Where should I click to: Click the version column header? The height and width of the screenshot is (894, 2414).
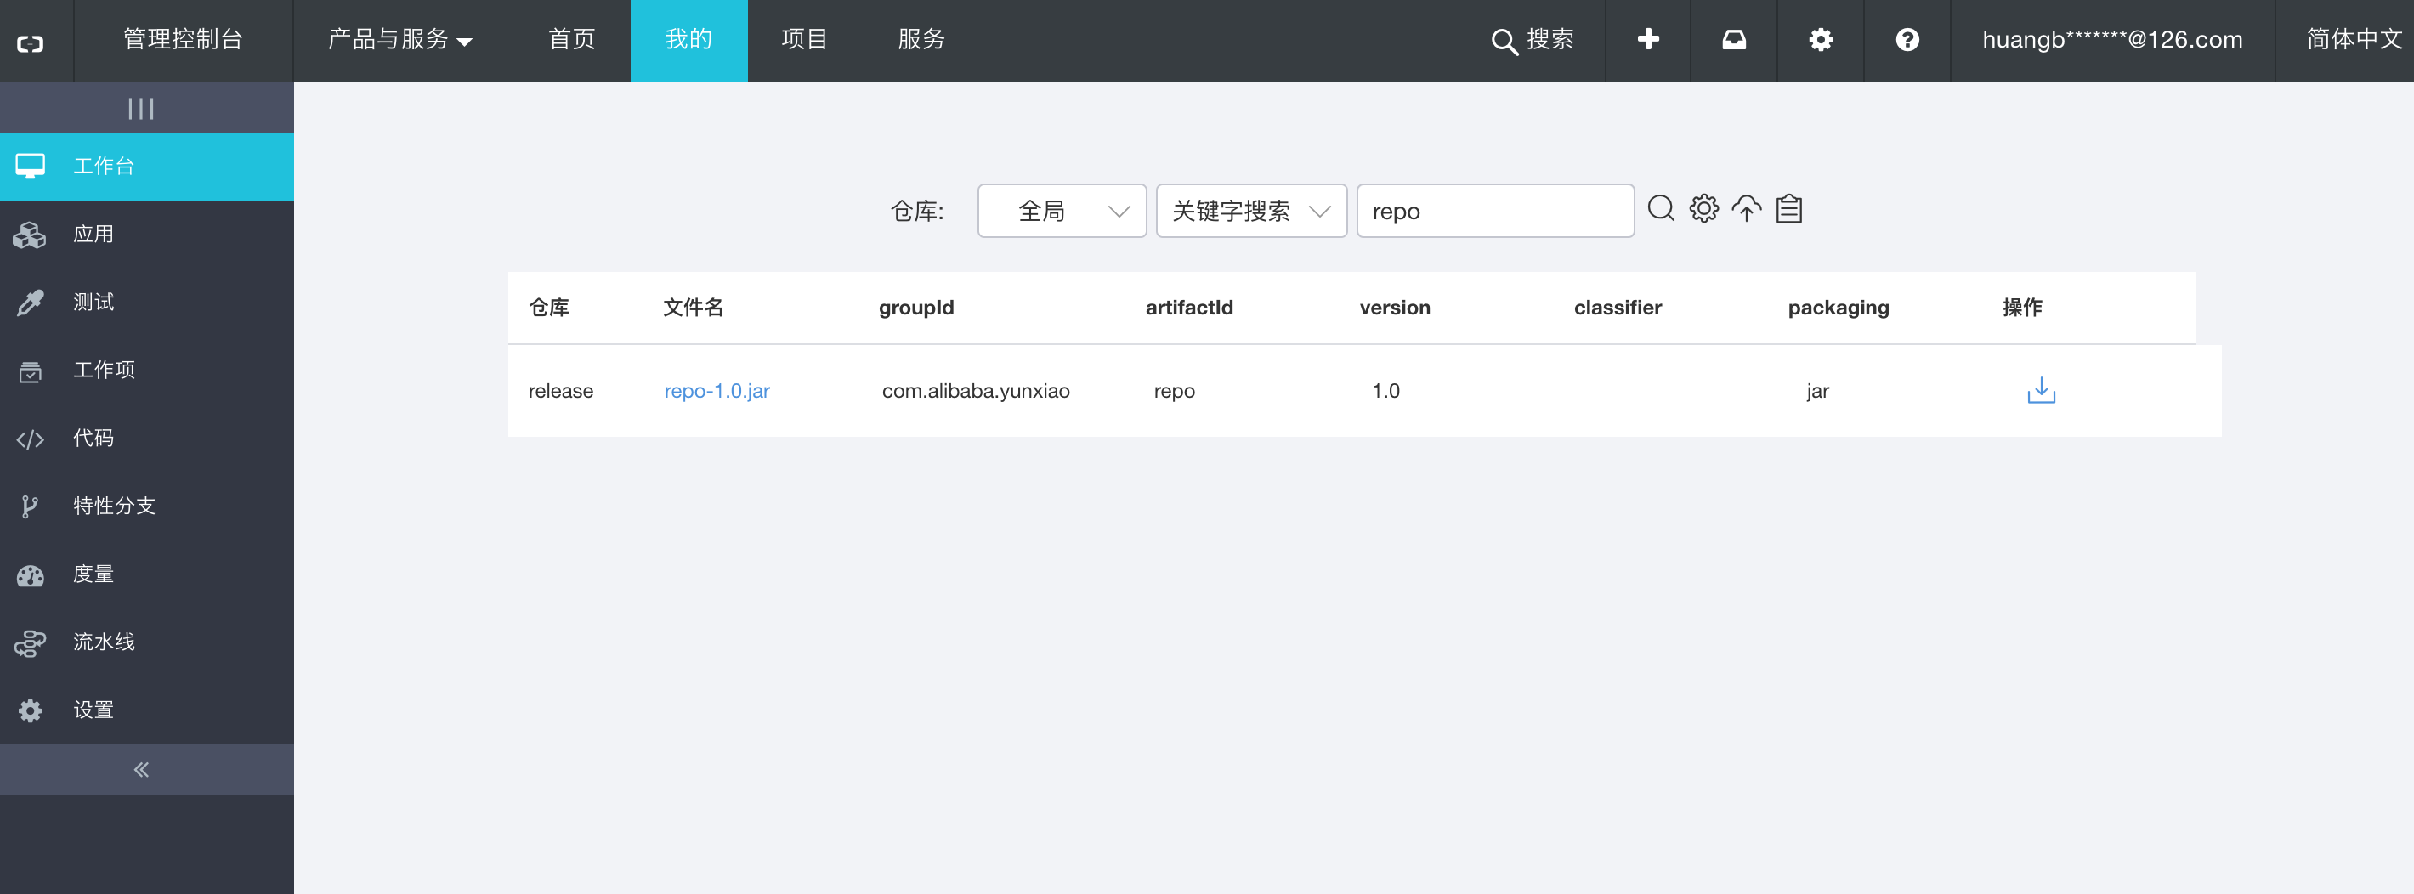tap(1396, 308)
